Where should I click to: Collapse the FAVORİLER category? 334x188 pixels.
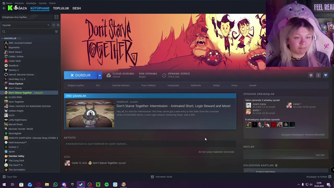click(x=2, y=38)
